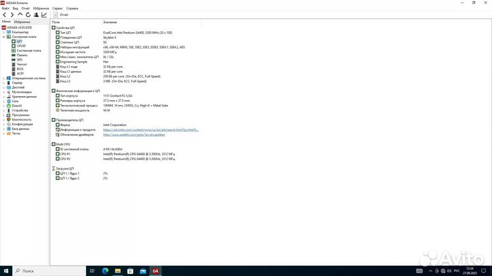Select the Чипсет tree item

(x=19, y=64)
